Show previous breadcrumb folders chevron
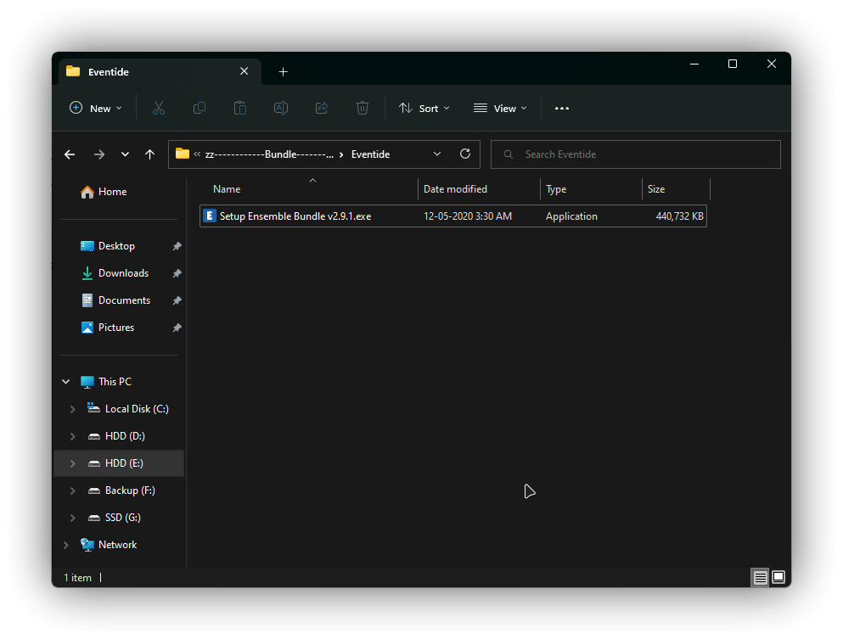This screenshot has height=639, width=843. [x=197, y=154]
